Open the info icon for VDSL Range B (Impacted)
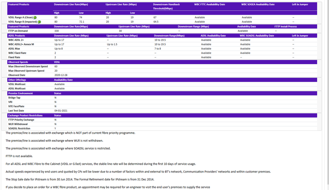 [x=38, y=22]
